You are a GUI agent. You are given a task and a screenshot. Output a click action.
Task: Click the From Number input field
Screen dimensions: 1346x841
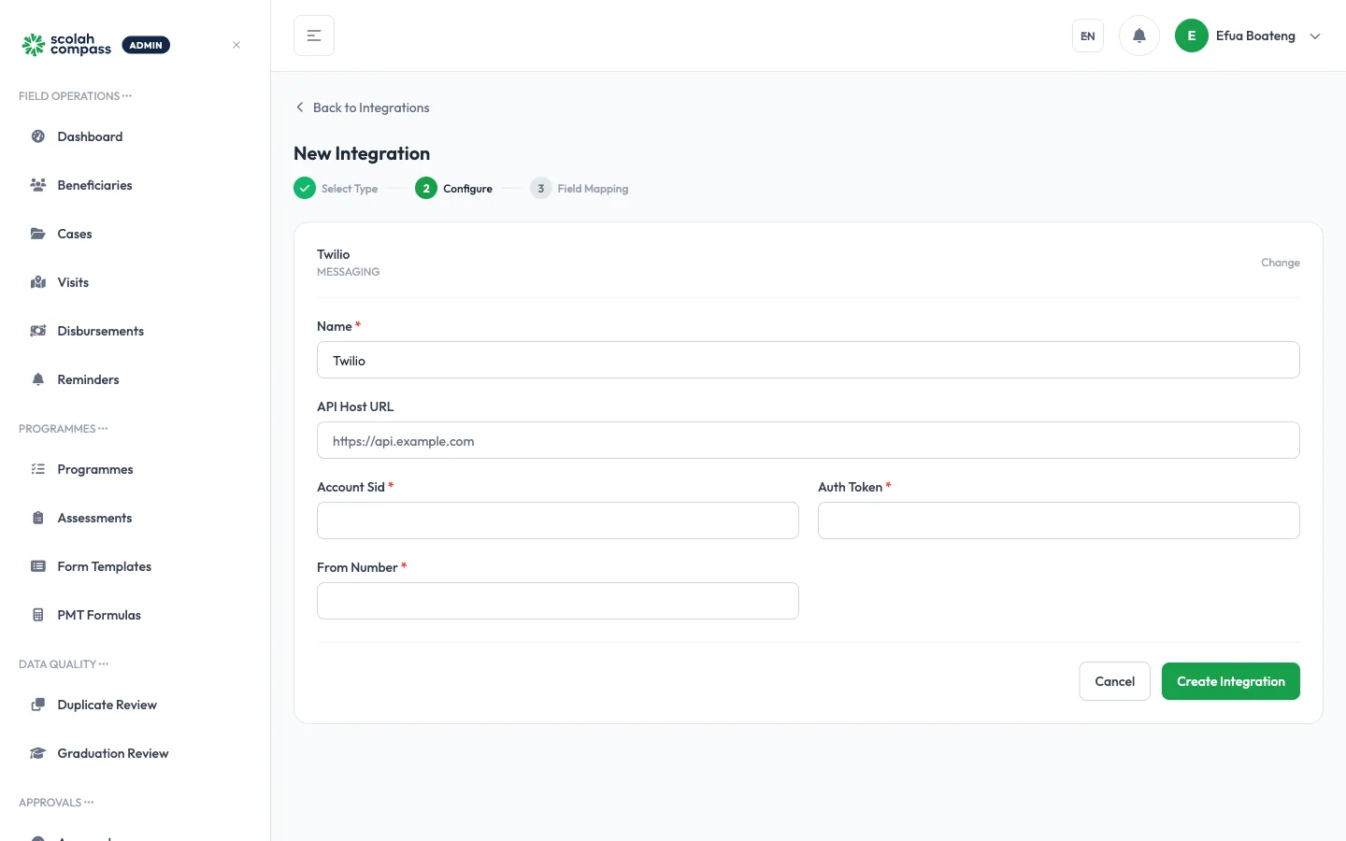pos(558,601)
